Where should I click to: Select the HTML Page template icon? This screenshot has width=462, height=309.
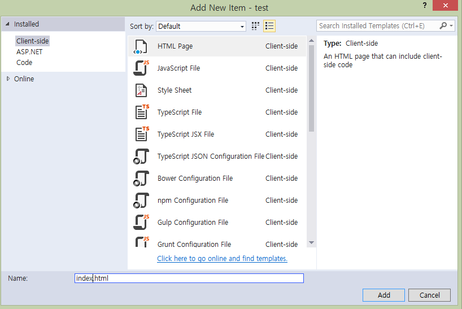[141, 46]
